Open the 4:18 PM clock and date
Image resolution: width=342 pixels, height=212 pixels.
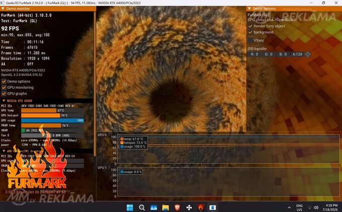click(330, 207)
